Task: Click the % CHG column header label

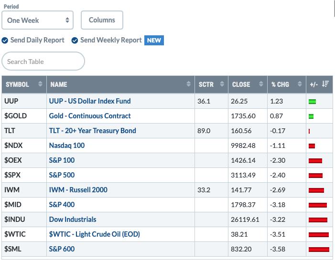Action: (x=281, y=84)
